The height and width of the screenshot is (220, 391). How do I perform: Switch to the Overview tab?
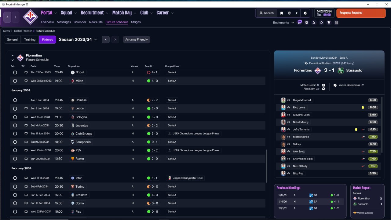(47, 22)
